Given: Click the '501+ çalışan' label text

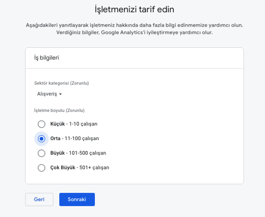Looking at the screenshot, I should [x=94, y=168].
